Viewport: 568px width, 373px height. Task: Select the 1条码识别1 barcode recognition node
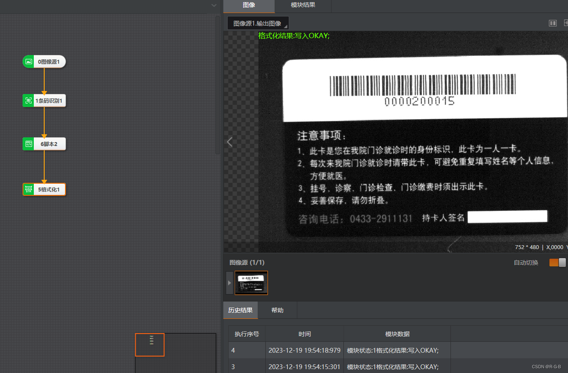tap(44, 101)
